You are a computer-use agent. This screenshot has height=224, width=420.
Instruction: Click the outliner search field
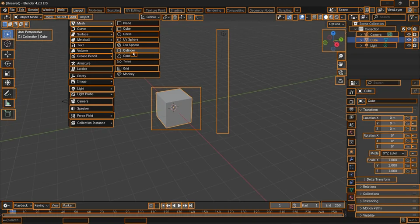[389, 17]
